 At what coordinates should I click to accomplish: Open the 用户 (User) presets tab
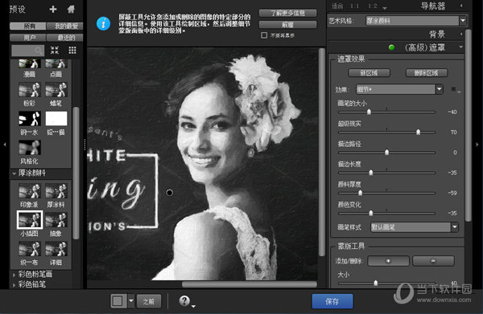click(x=28, y=38)
